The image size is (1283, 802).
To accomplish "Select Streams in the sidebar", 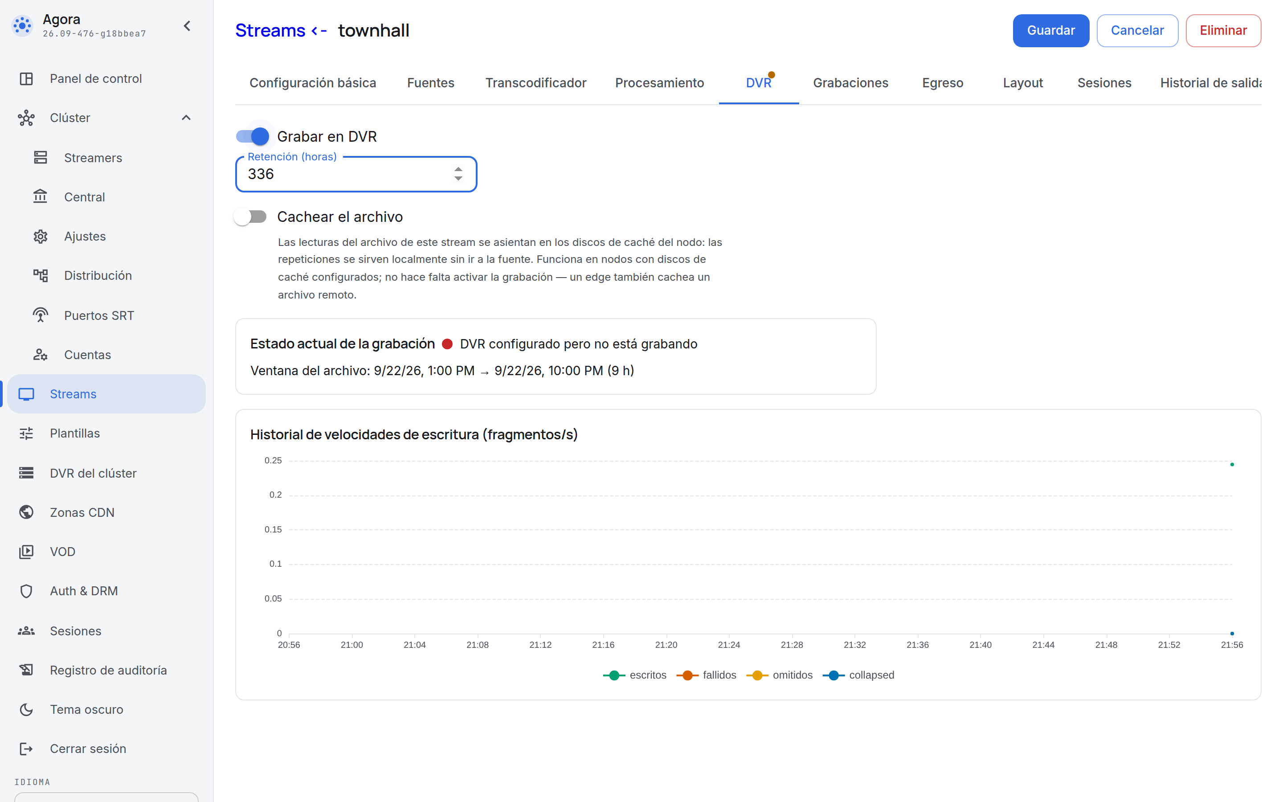I will [106, 393].
